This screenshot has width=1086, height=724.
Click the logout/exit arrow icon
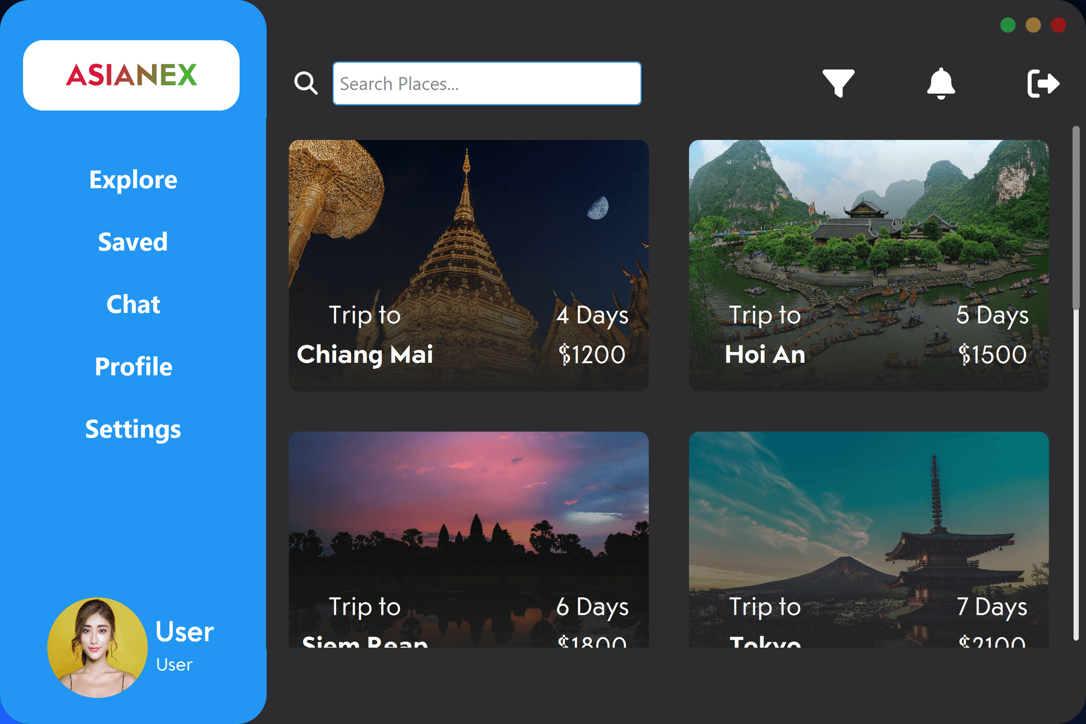tap(1043, 82)
